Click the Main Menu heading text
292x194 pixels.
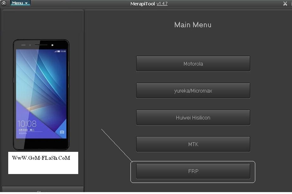[x=193, y=25]
